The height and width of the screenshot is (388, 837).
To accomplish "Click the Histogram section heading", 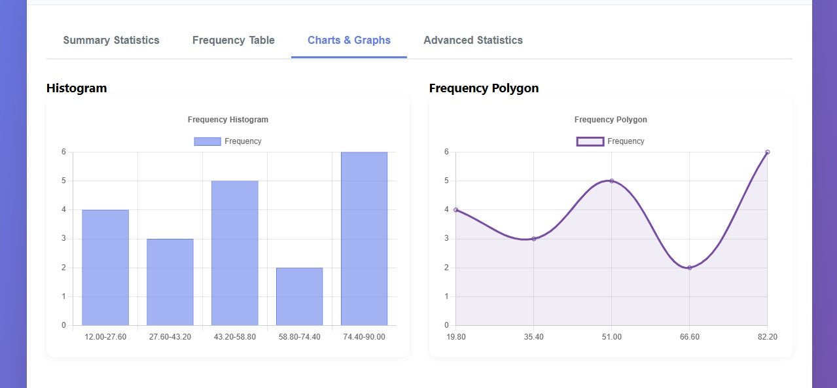I will click(76, 88).
